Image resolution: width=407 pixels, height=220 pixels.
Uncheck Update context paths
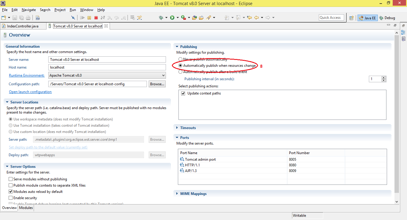click(183, 93)
